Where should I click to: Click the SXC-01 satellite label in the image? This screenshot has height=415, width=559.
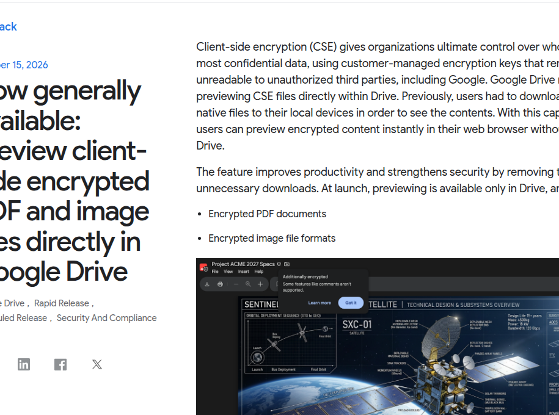coord(357,325)
